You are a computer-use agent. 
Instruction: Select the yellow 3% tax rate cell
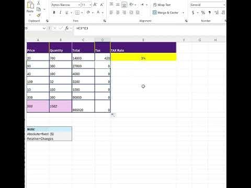(x=143, y=57)
